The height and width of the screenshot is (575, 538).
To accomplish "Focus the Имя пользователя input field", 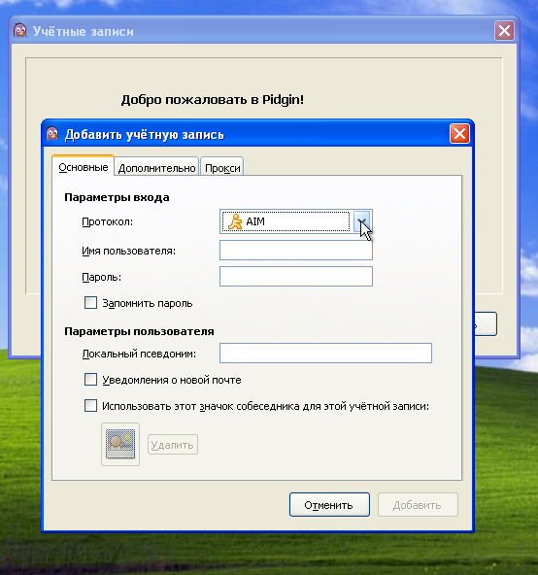I will (296, 250).
